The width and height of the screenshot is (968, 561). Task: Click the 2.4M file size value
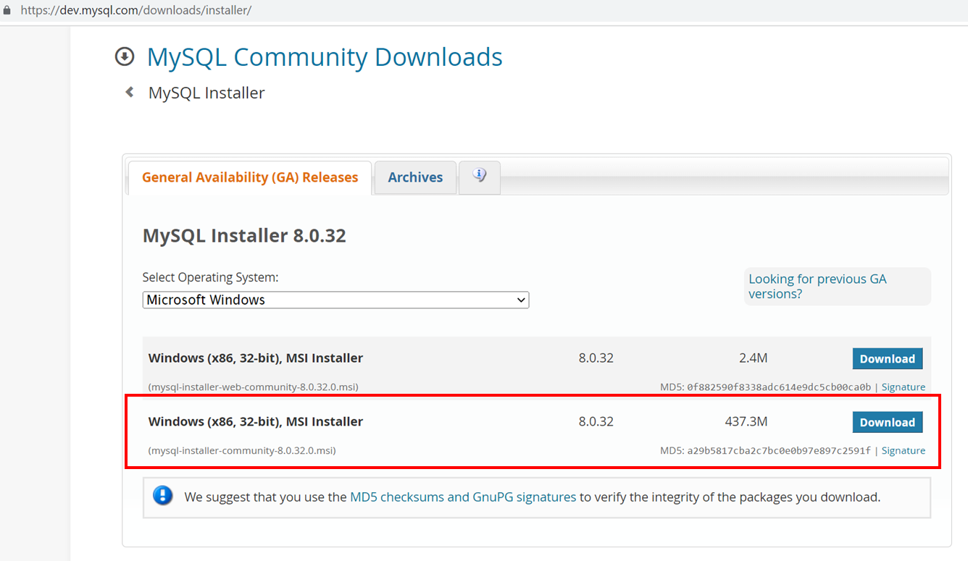(x=753, y=358)
